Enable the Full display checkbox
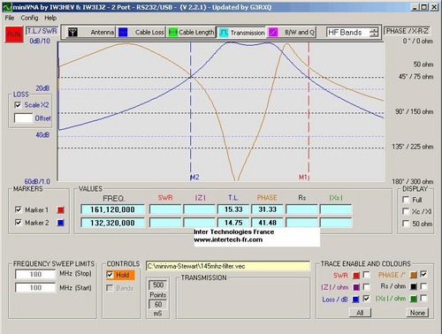 406,200
